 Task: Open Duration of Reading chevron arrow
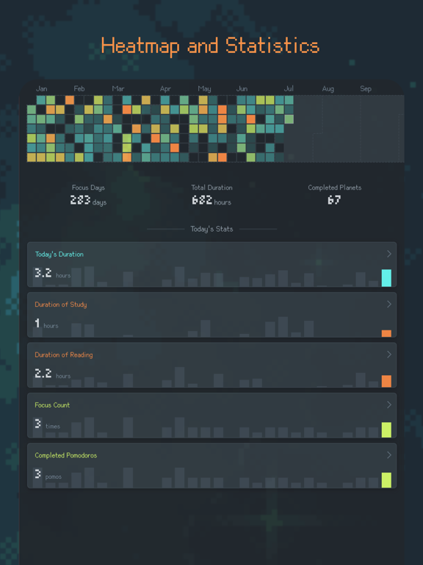(x=388, y=355)
